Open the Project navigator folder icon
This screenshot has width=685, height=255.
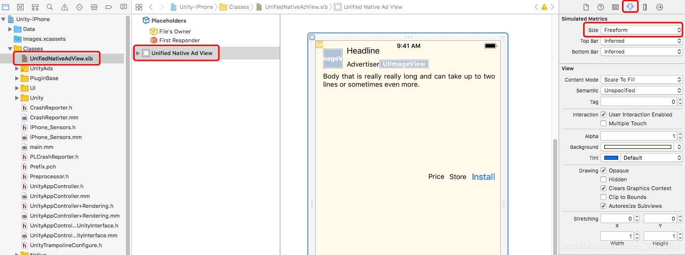[x=5, y=7]
